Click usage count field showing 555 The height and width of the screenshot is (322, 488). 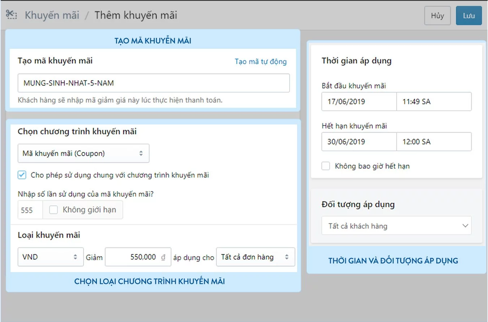[30, 210]
